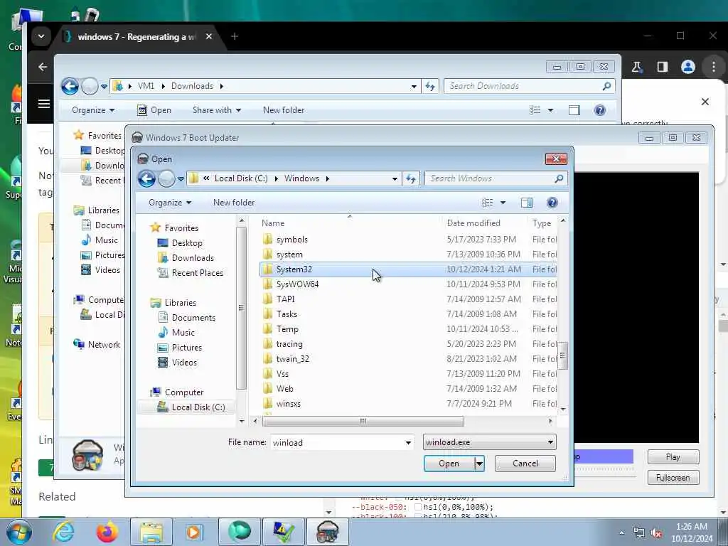Screen dimensions: 728x546
Task: Click Open in Downloads window toolbar
Action: tap(154, 110)
